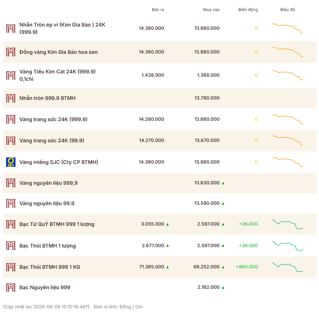Click the logo beside Vàng Tiểu Kim Cát 24K
Image resolution: width=319 pixels, height=312 pixels.
pos(11,75)
